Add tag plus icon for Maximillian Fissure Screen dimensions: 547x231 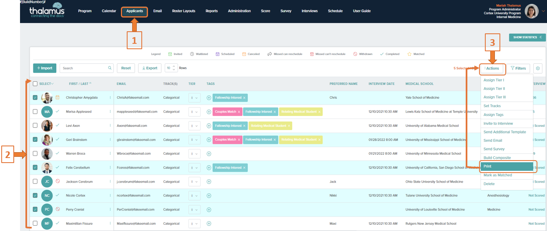click(x=209, y=223)
